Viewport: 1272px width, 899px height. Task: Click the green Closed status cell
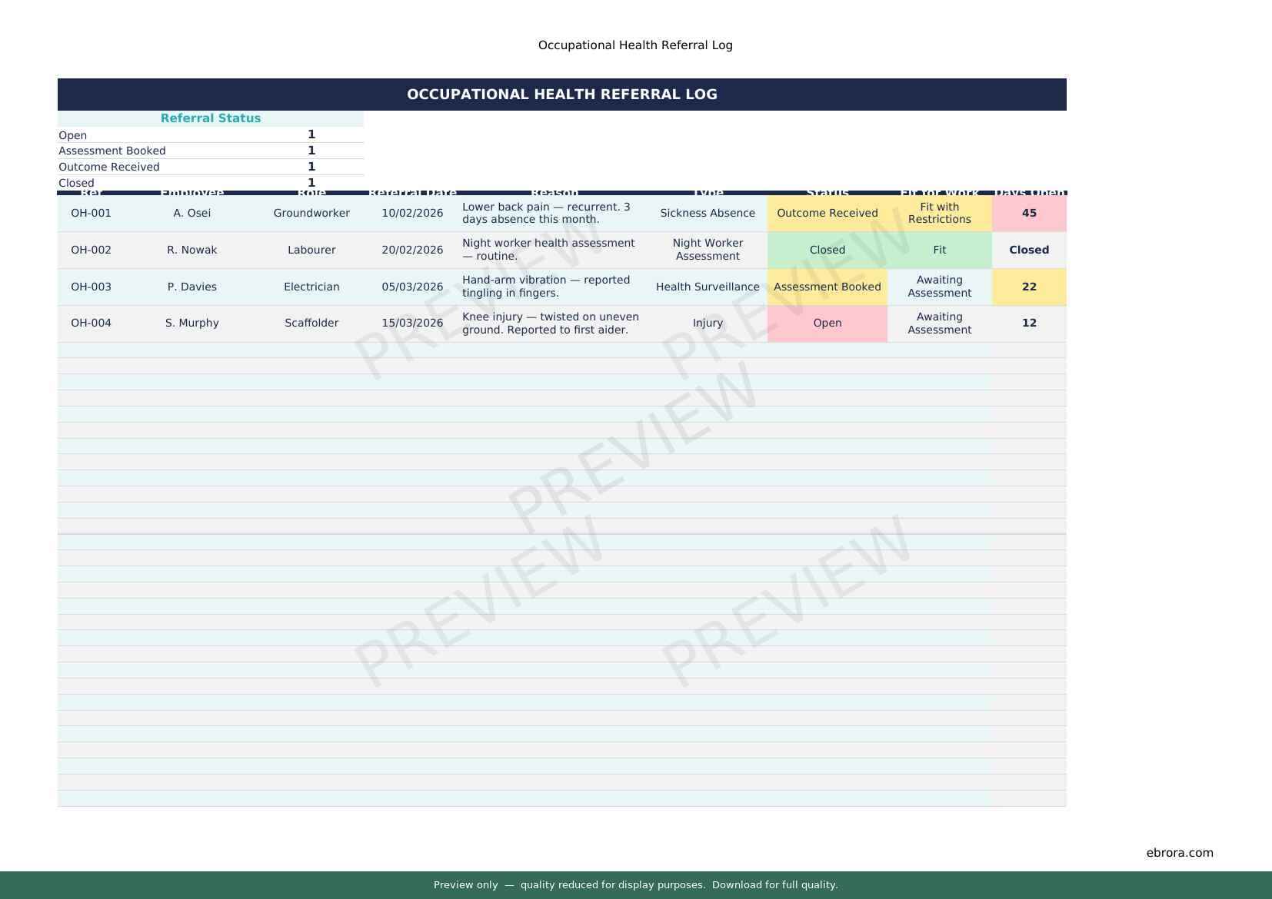point(827,250)
